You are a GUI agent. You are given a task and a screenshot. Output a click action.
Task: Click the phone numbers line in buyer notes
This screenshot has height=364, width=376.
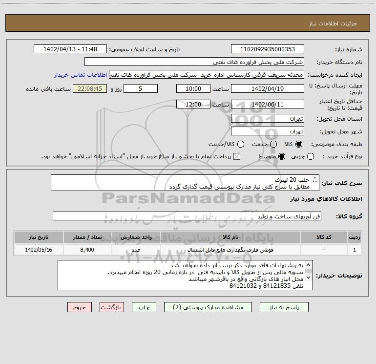tap(267, 286)
